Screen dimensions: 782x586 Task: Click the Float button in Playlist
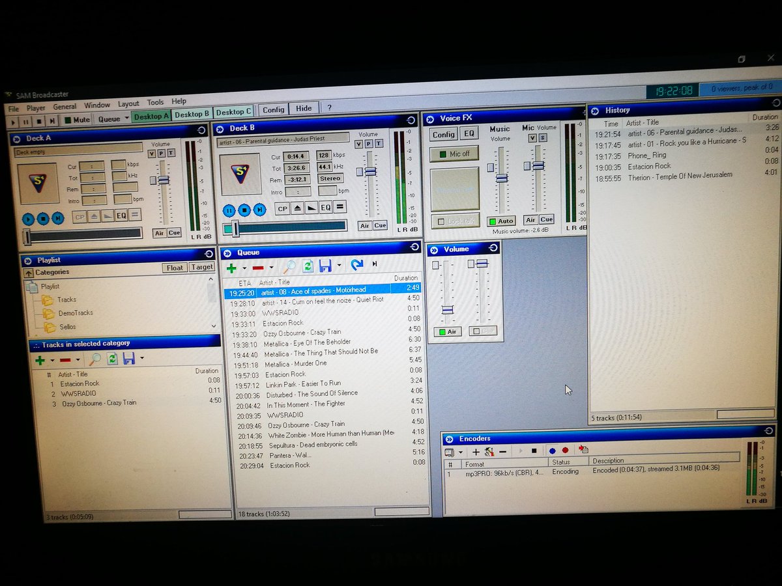pyautogui.click(x=175, y=268)
